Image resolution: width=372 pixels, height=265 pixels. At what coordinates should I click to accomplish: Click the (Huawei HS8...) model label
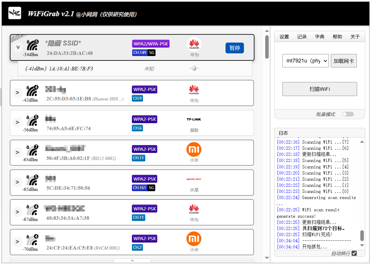[x=108, y=99]
